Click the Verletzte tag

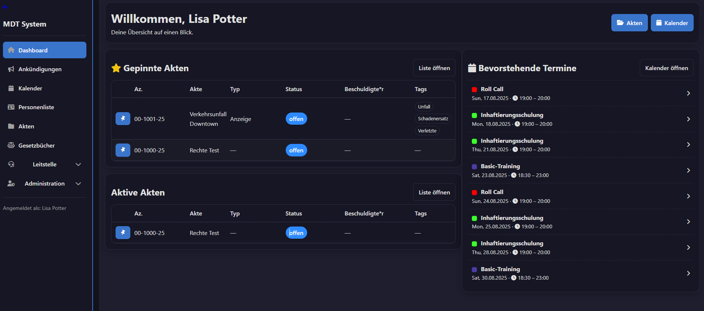(427, 131)
